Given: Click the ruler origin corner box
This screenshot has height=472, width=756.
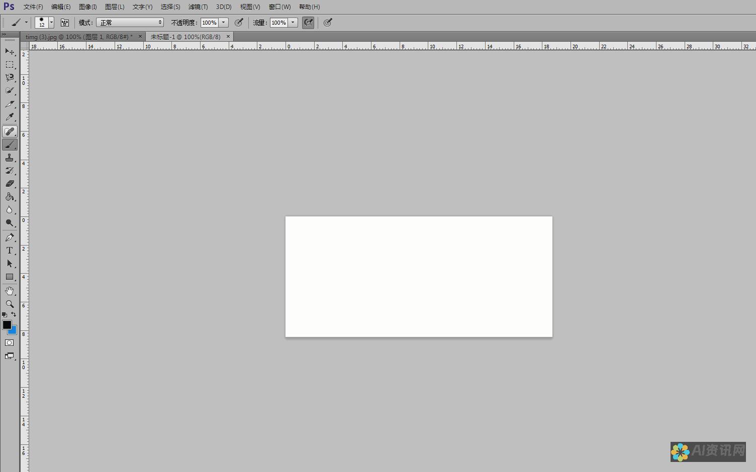Looking at the screenshot, I should 25,46.
